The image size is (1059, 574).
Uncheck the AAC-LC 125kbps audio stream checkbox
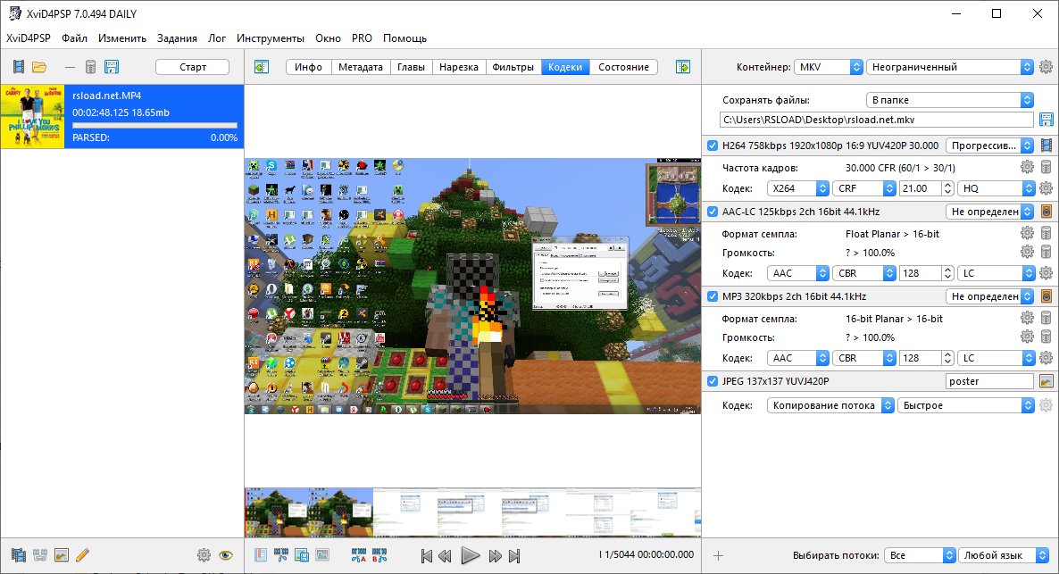[713, 212]
